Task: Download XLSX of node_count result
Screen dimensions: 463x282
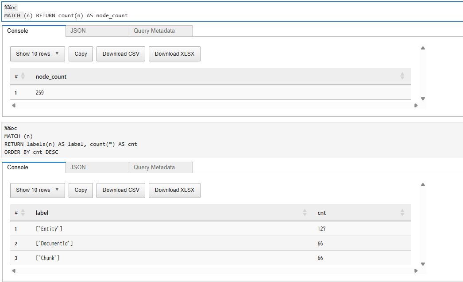Action: pos(174,54)
